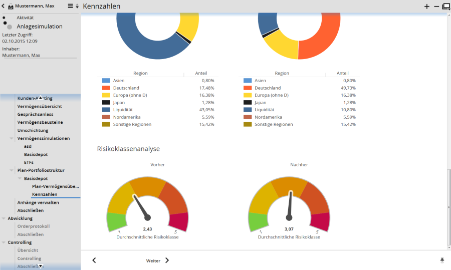Click the pin icon in bottom right corner
The height and width of the screenshot is (270, 451).
[x=442, y=260]
